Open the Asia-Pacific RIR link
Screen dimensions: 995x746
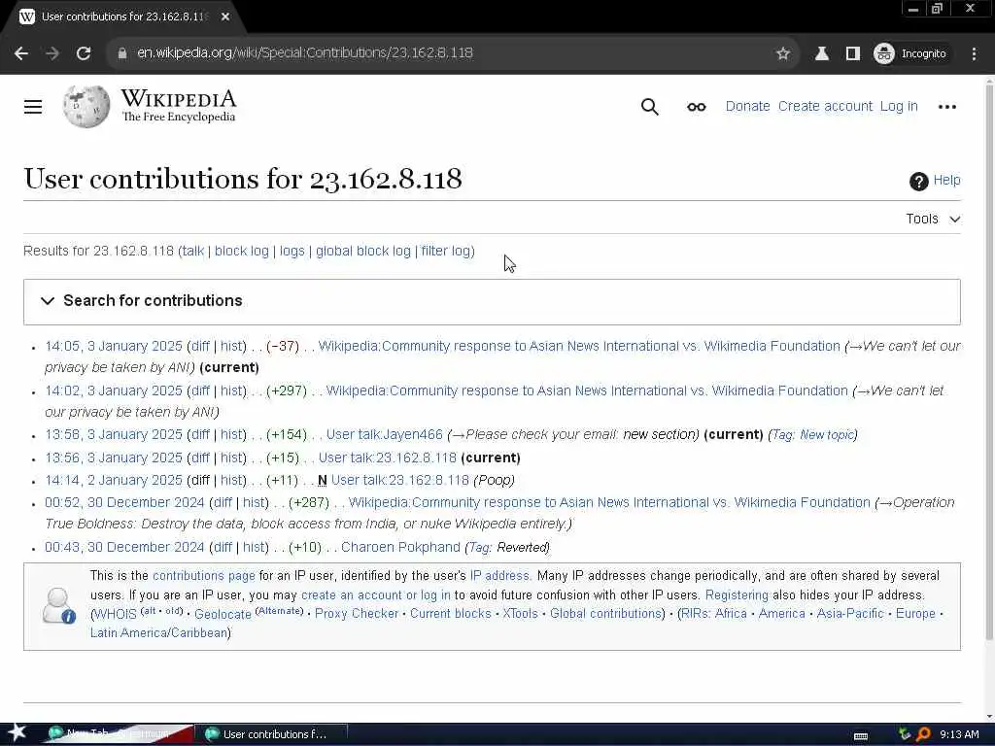pyautogui.click(x=849, y=614)
